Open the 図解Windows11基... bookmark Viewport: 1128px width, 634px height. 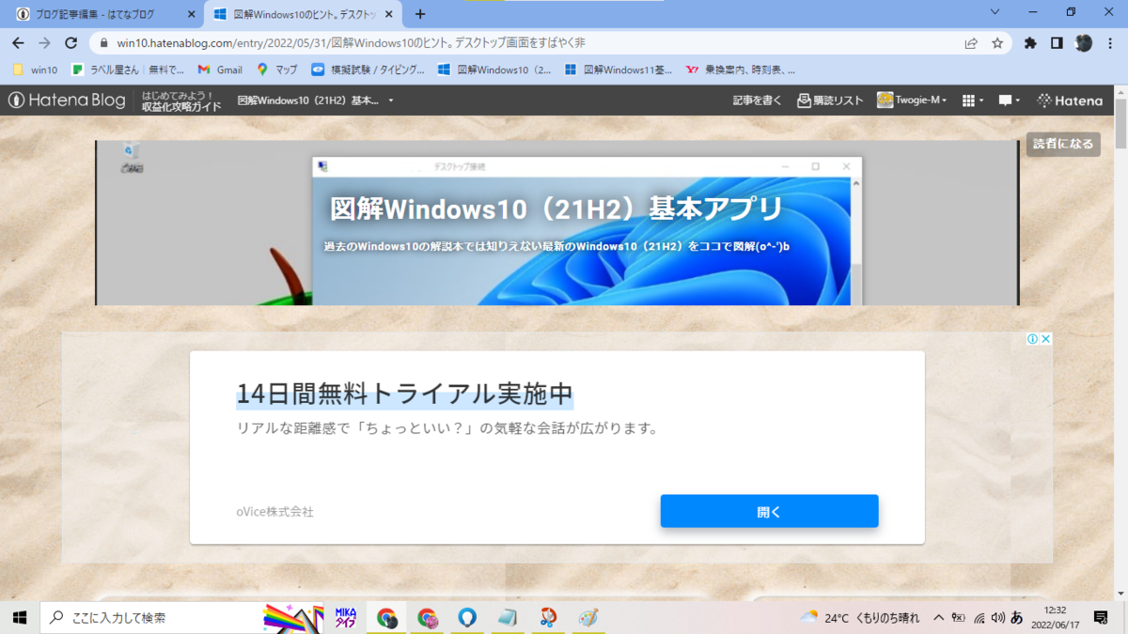click(x=619, y=70)
